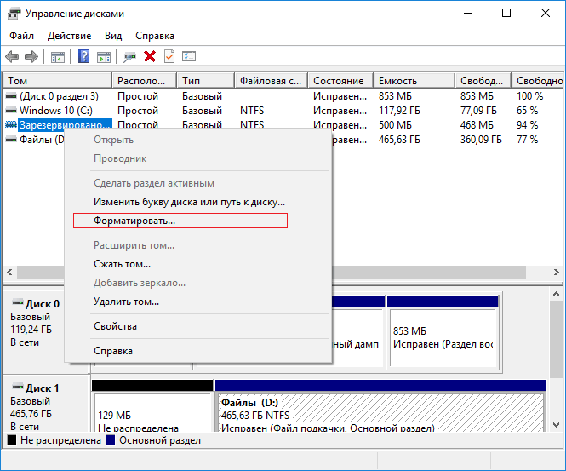Click the red X delete icon
The width and height of the screenshot is (566, 471).
pyautogui.click(x=150, y=57)
